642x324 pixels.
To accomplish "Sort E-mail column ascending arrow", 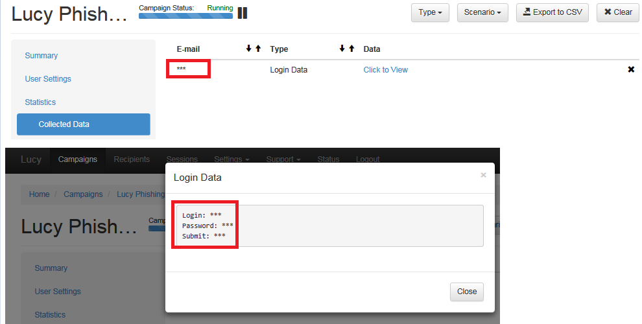I will 258,49.
